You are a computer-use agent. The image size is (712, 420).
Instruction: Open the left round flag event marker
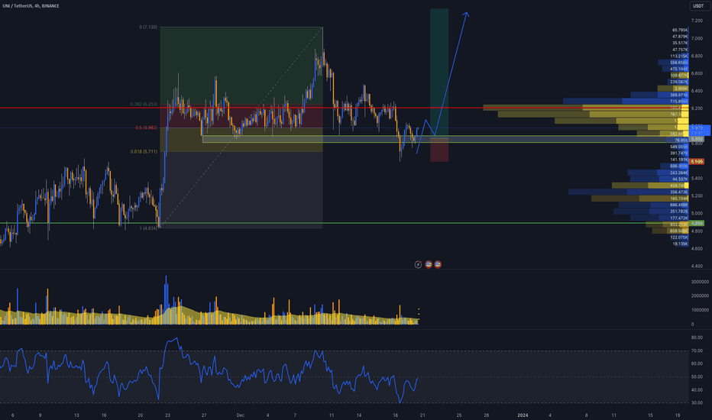429,264
